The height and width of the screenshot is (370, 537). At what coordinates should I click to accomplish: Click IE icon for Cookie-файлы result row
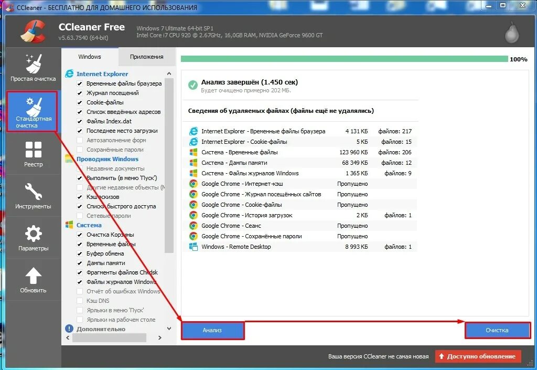[x=194, y=142]
